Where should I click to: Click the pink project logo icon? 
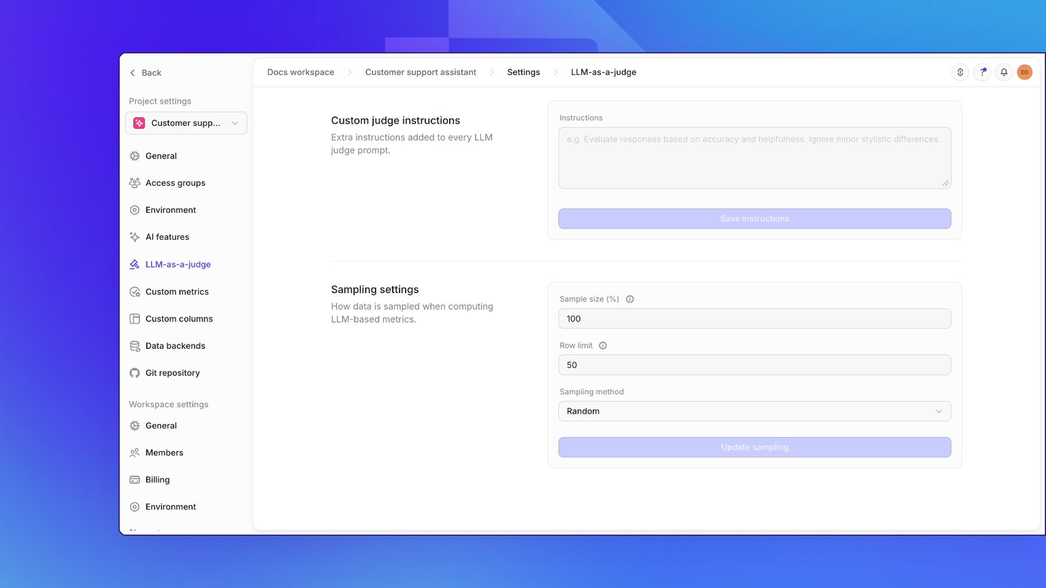pyautogui.click(x=139, y=123)
